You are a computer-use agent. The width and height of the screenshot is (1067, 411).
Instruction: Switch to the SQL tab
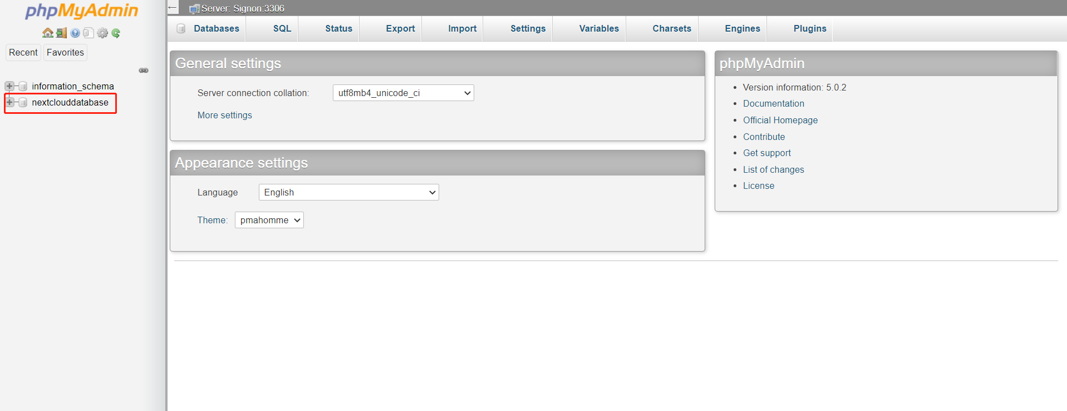coord(272,28)
